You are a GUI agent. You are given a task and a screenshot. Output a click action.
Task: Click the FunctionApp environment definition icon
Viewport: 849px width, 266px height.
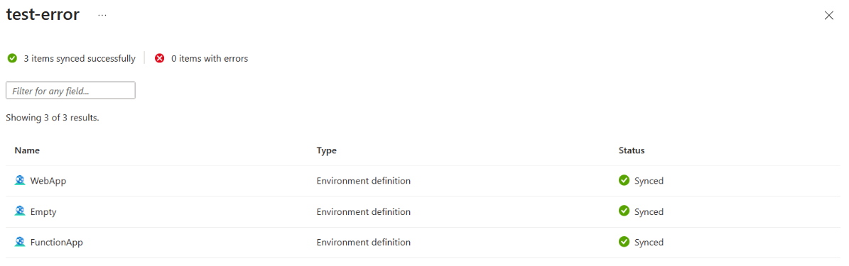[x=20, y=242]
